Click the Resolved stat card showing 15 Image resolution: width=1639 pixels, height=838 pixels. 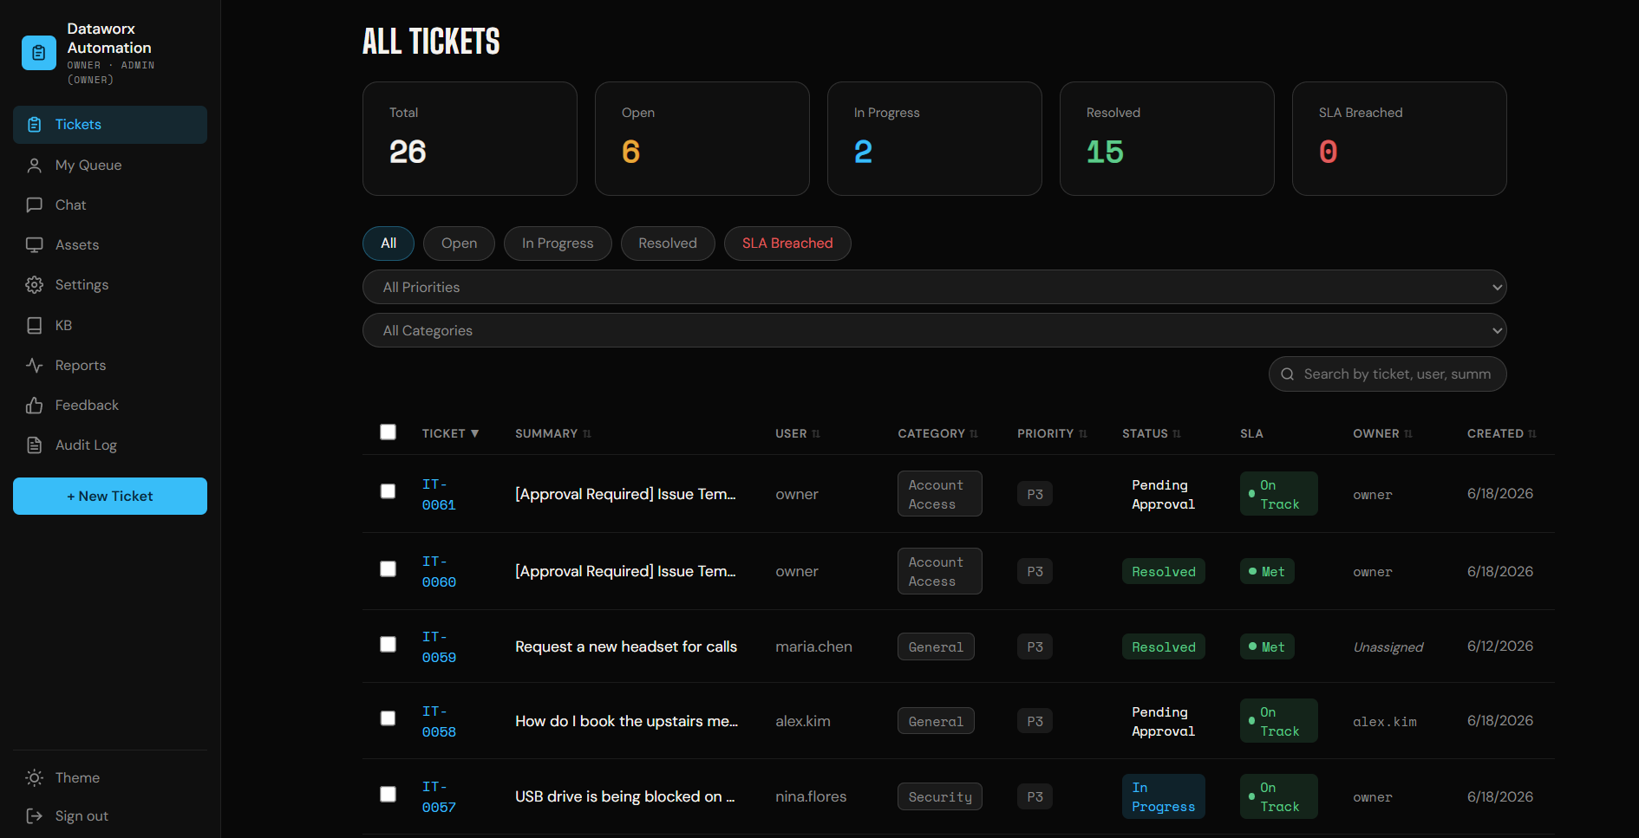(1167, 139)
